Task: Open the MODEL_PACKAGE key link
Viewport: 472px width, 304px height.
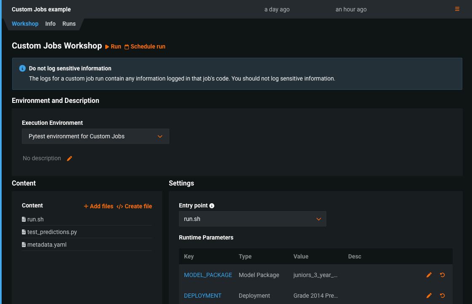Action: pos(208,275)
